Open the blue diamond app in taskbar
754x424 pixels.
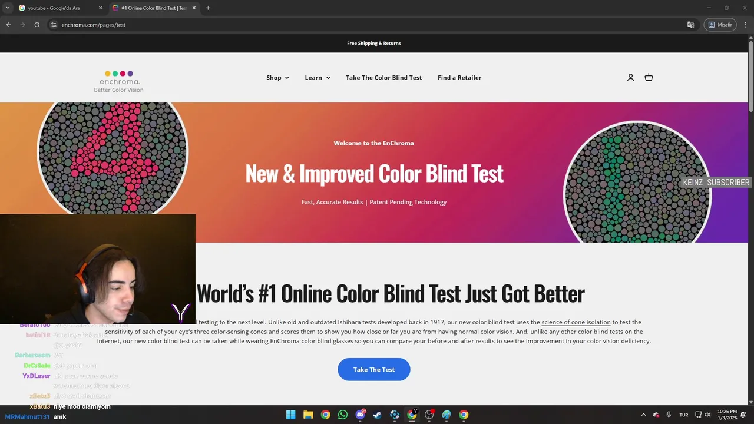pos(395,415)
